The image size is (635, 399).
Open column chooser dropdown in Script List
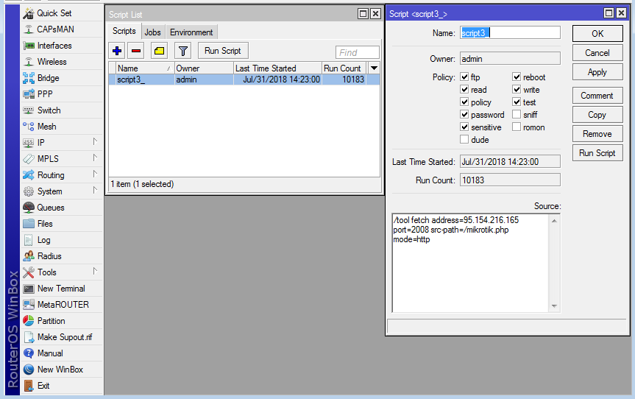(375, 68)
